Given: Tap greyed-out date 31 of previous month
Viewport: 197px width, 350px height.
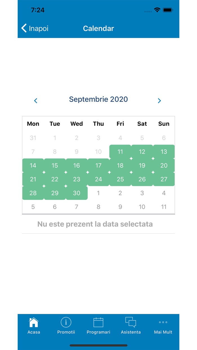Looking at the screenshot, I should pos(33,138).
